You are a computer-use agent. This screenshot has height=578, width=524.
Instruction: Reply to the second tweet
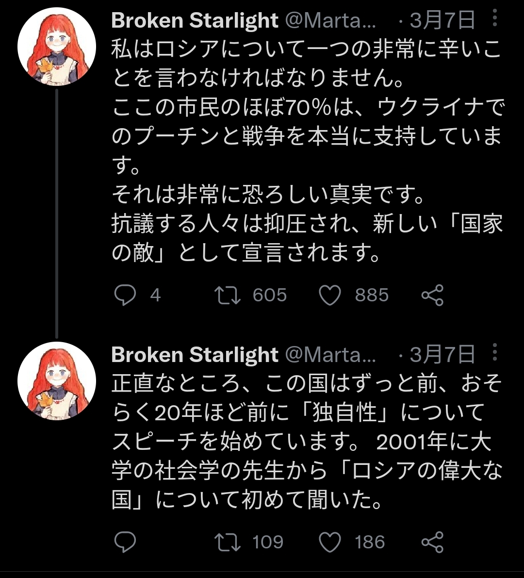[125, 542]
